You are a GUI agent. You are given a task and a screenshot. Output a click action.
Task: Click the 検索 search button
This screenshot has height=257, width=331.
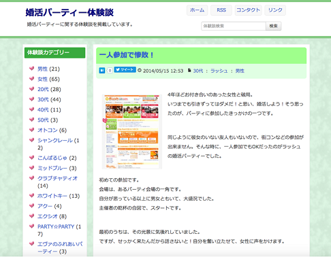(x=273, y=26)
